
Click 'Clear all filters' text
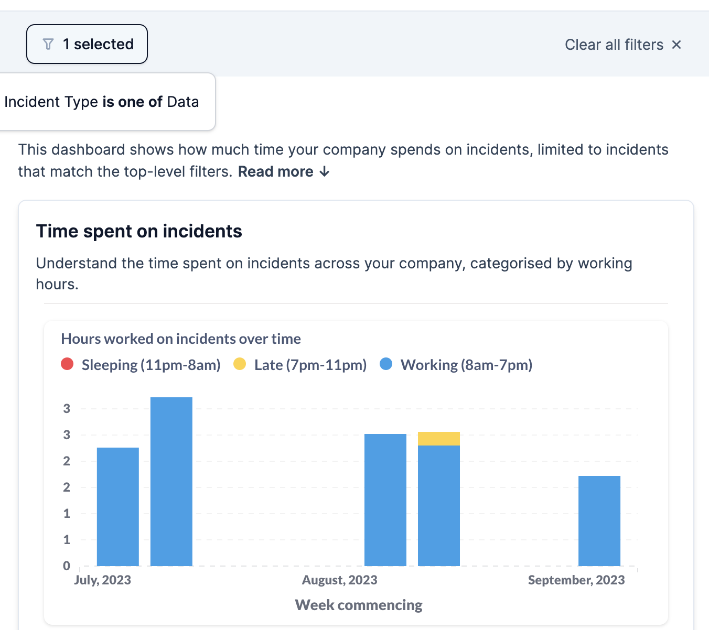[x=614, y=45]
